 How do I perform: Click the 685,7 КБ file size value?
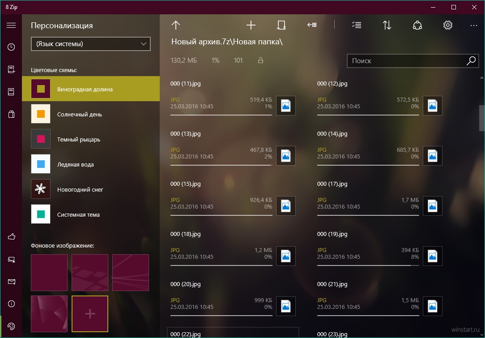(408, 150)
